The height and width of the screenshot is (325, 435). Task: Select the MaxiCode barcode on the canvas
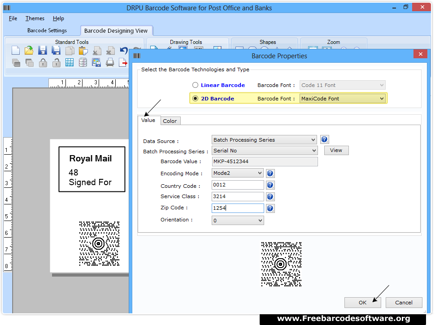99,244
